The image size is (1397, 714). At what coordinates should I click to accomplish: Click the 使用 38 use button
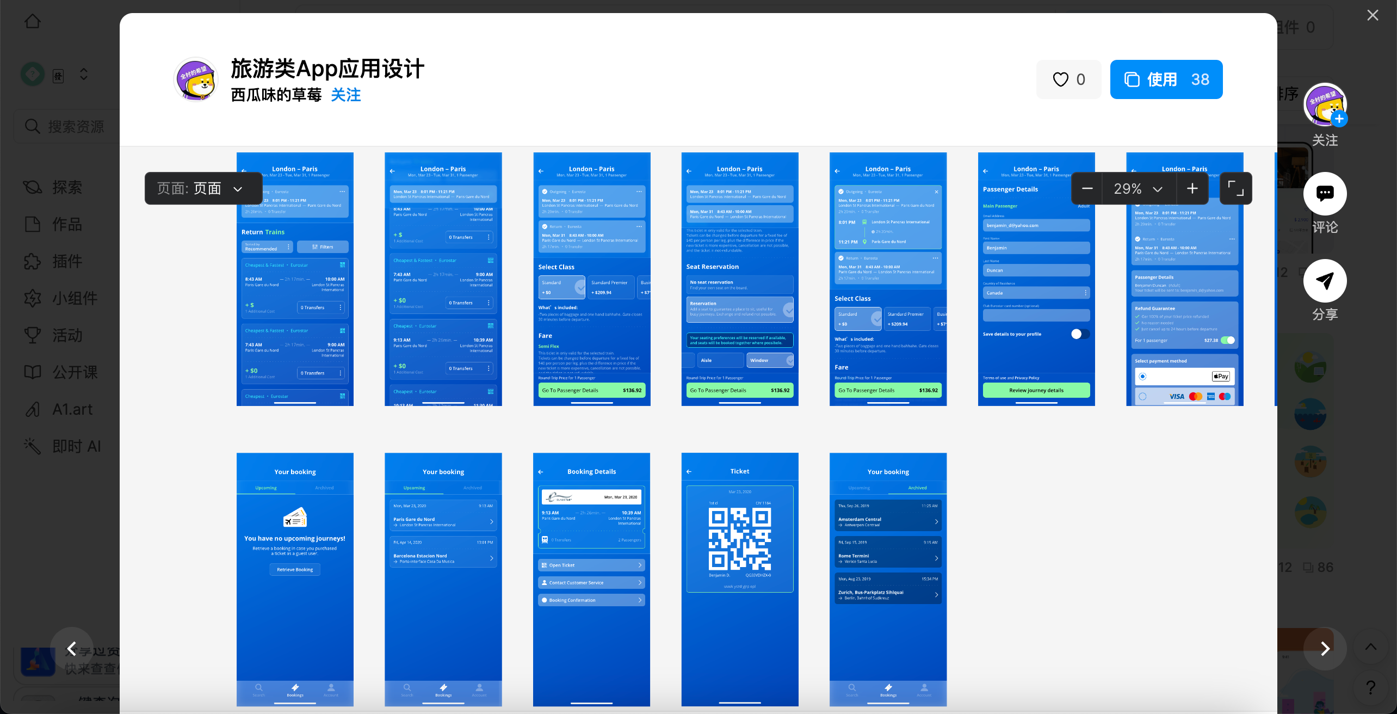point(1166,79)
